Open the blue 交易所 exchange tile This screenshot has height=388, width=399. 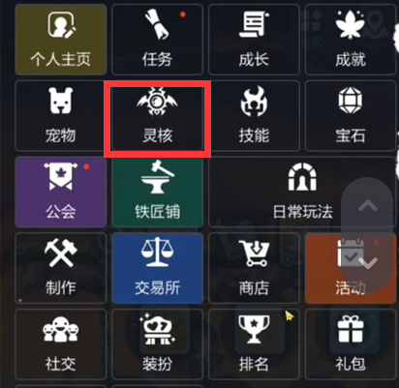coord(157,268)
